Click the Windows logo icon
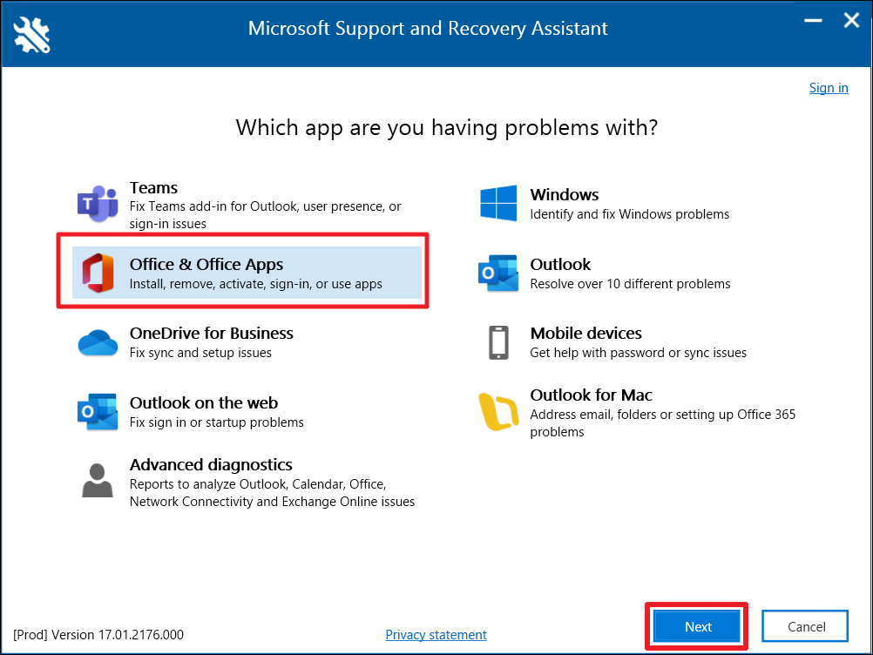The image size is (873, 655). (x=498, y=204)
